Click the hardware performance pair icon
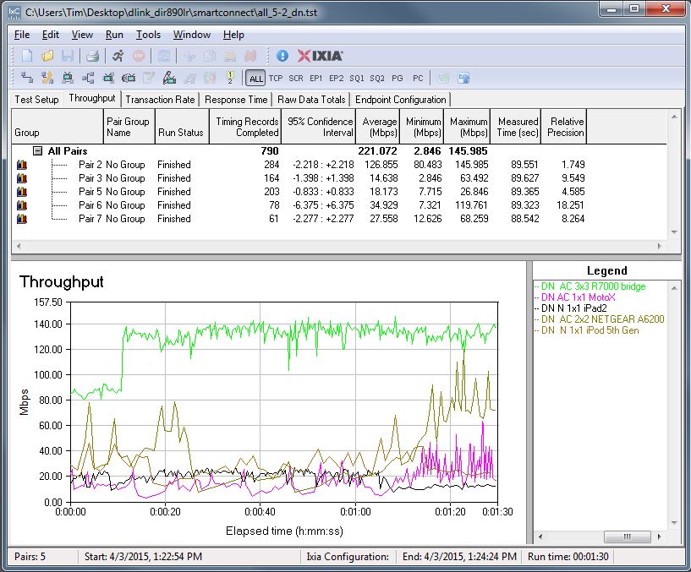This screenshot has width=691, height=572. click(x=169, y=78)
